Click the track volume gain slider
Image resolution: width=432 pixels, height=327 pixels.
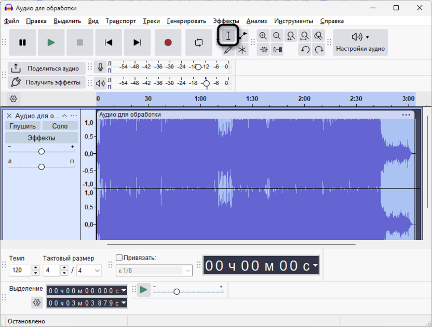click(x=42, y=151)
